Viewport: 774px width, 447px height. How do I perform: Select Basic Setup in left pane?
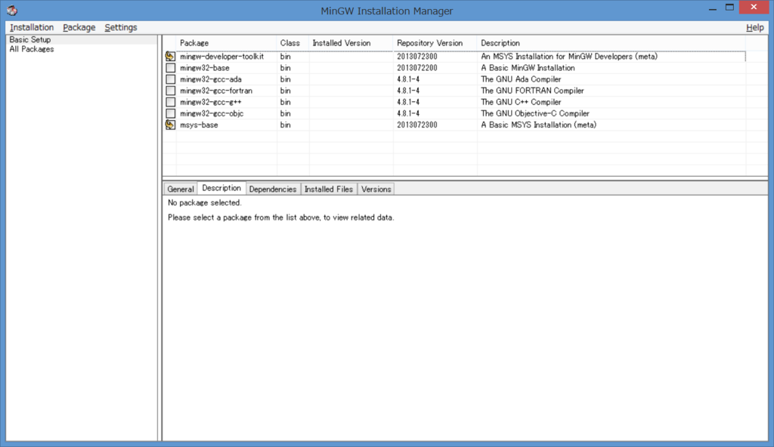30,39
